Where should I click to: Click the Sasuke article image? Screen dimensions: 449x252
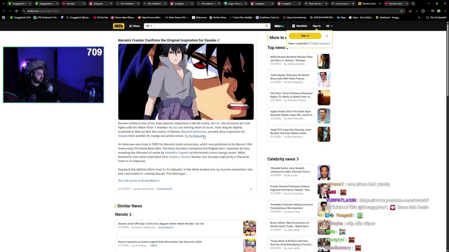coord(186,82)
